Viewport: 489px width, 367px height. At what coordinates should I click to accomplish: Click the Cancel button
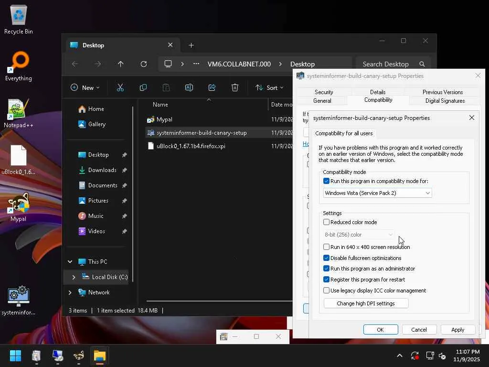pyautogui.click(x=419, y=330)
